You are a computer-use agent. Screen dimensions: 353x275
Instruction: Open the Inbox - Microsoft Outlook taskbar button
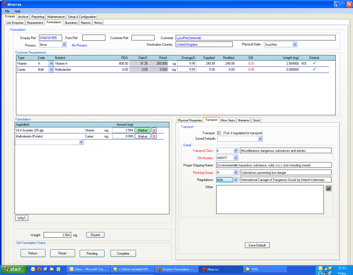coord(89,269)
